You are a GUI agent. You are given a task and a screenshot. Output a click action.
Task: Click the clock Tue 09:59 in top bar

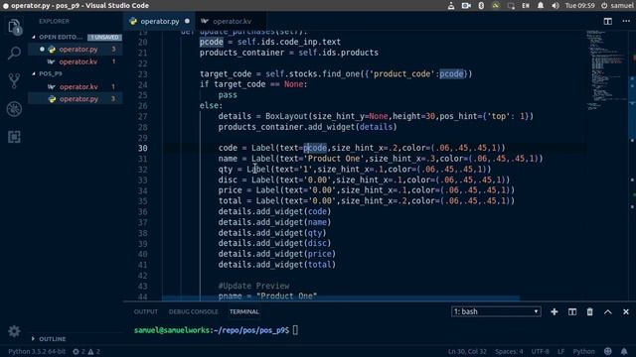pyautogui.click(x=580, y=6)
